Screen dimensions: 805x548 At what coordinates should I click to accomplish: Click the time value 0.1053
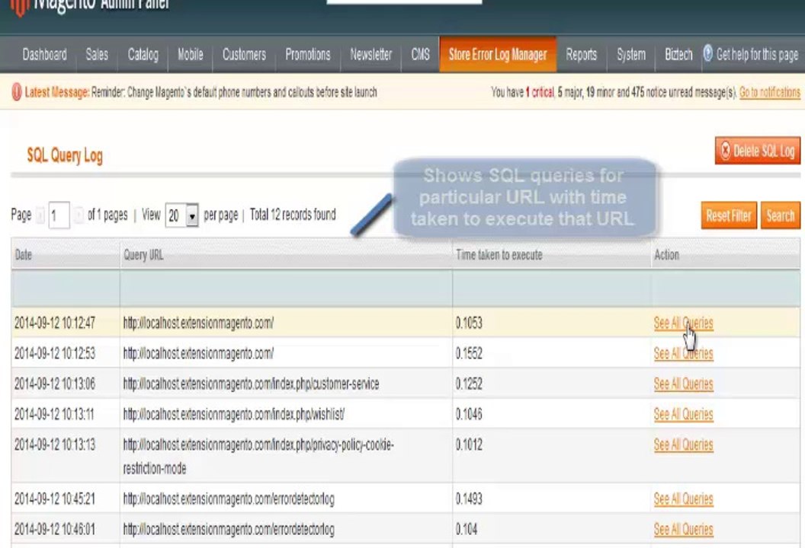pyautogui.click(x=469, y=323)
